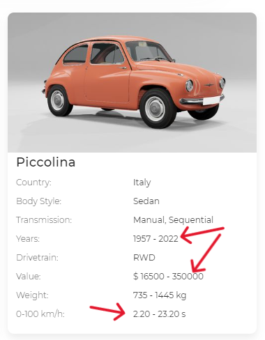Click the 0-100 km/h label
Screen dimensions: 265x340
40,314
